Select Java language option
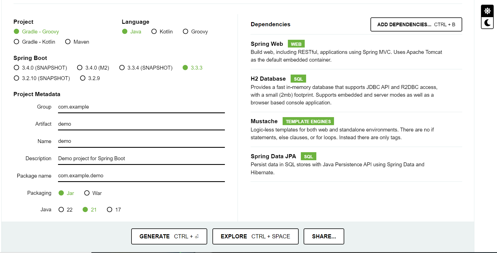Viewport: 497px width, 253px height. click(x=132, y=31)
